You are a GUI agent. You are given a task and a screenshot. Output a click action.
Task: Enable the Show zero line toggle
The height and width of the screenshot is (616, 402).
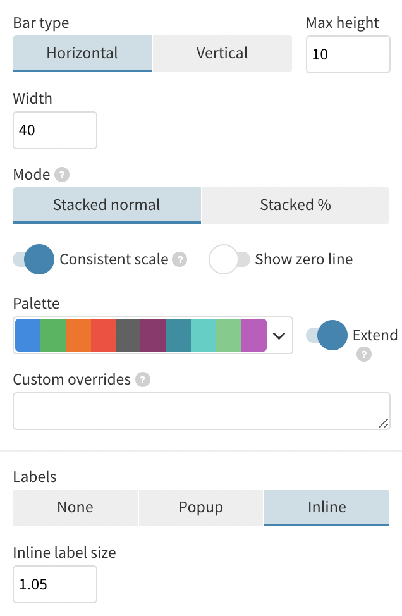[x=229, y=259]
